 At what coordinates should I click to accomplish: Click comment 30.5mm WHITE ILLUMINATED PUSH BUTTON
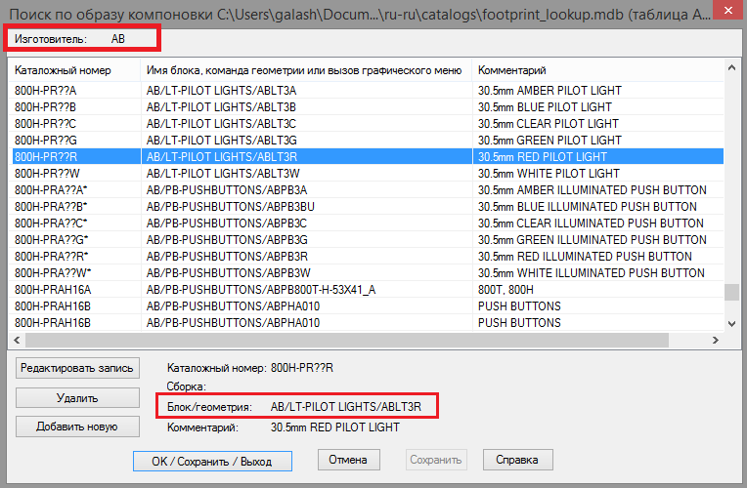pyautogui.click(x=592, y=273)
